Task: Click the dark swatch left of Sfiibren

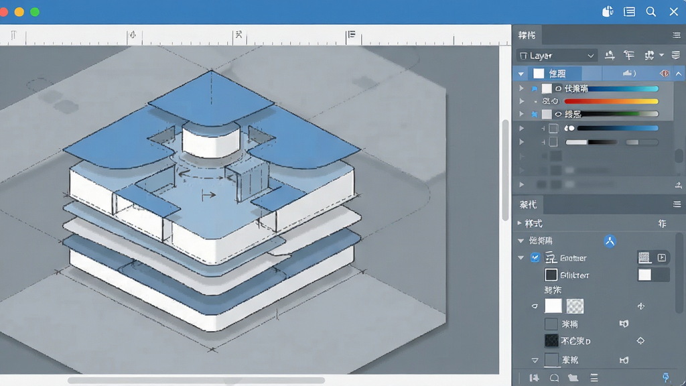Action: 551,275
